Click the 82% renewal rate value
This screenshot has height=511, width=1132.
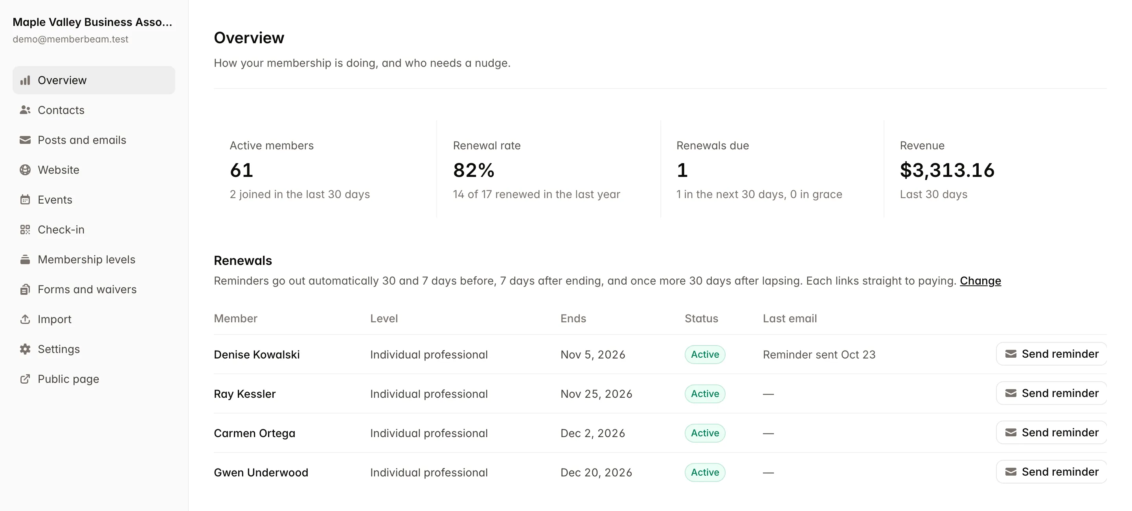pos(474,170)
